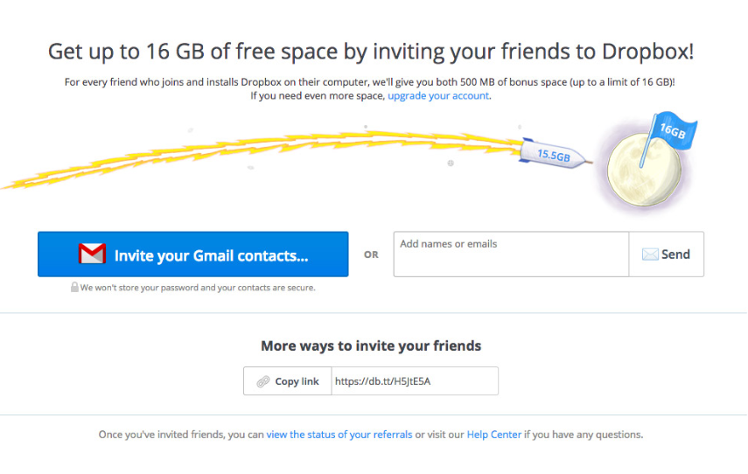The image size is (748, 474).
Task: Click the envelope icon beside Send
Action: [x=650, y=254]
